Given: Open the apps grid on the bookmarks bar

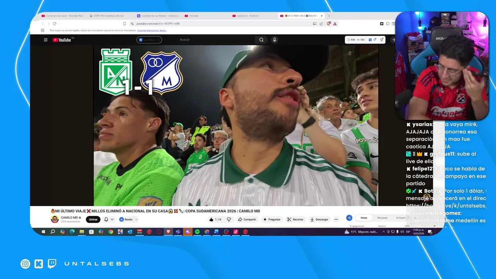Looking at the screenshot, I should [43, 30].
